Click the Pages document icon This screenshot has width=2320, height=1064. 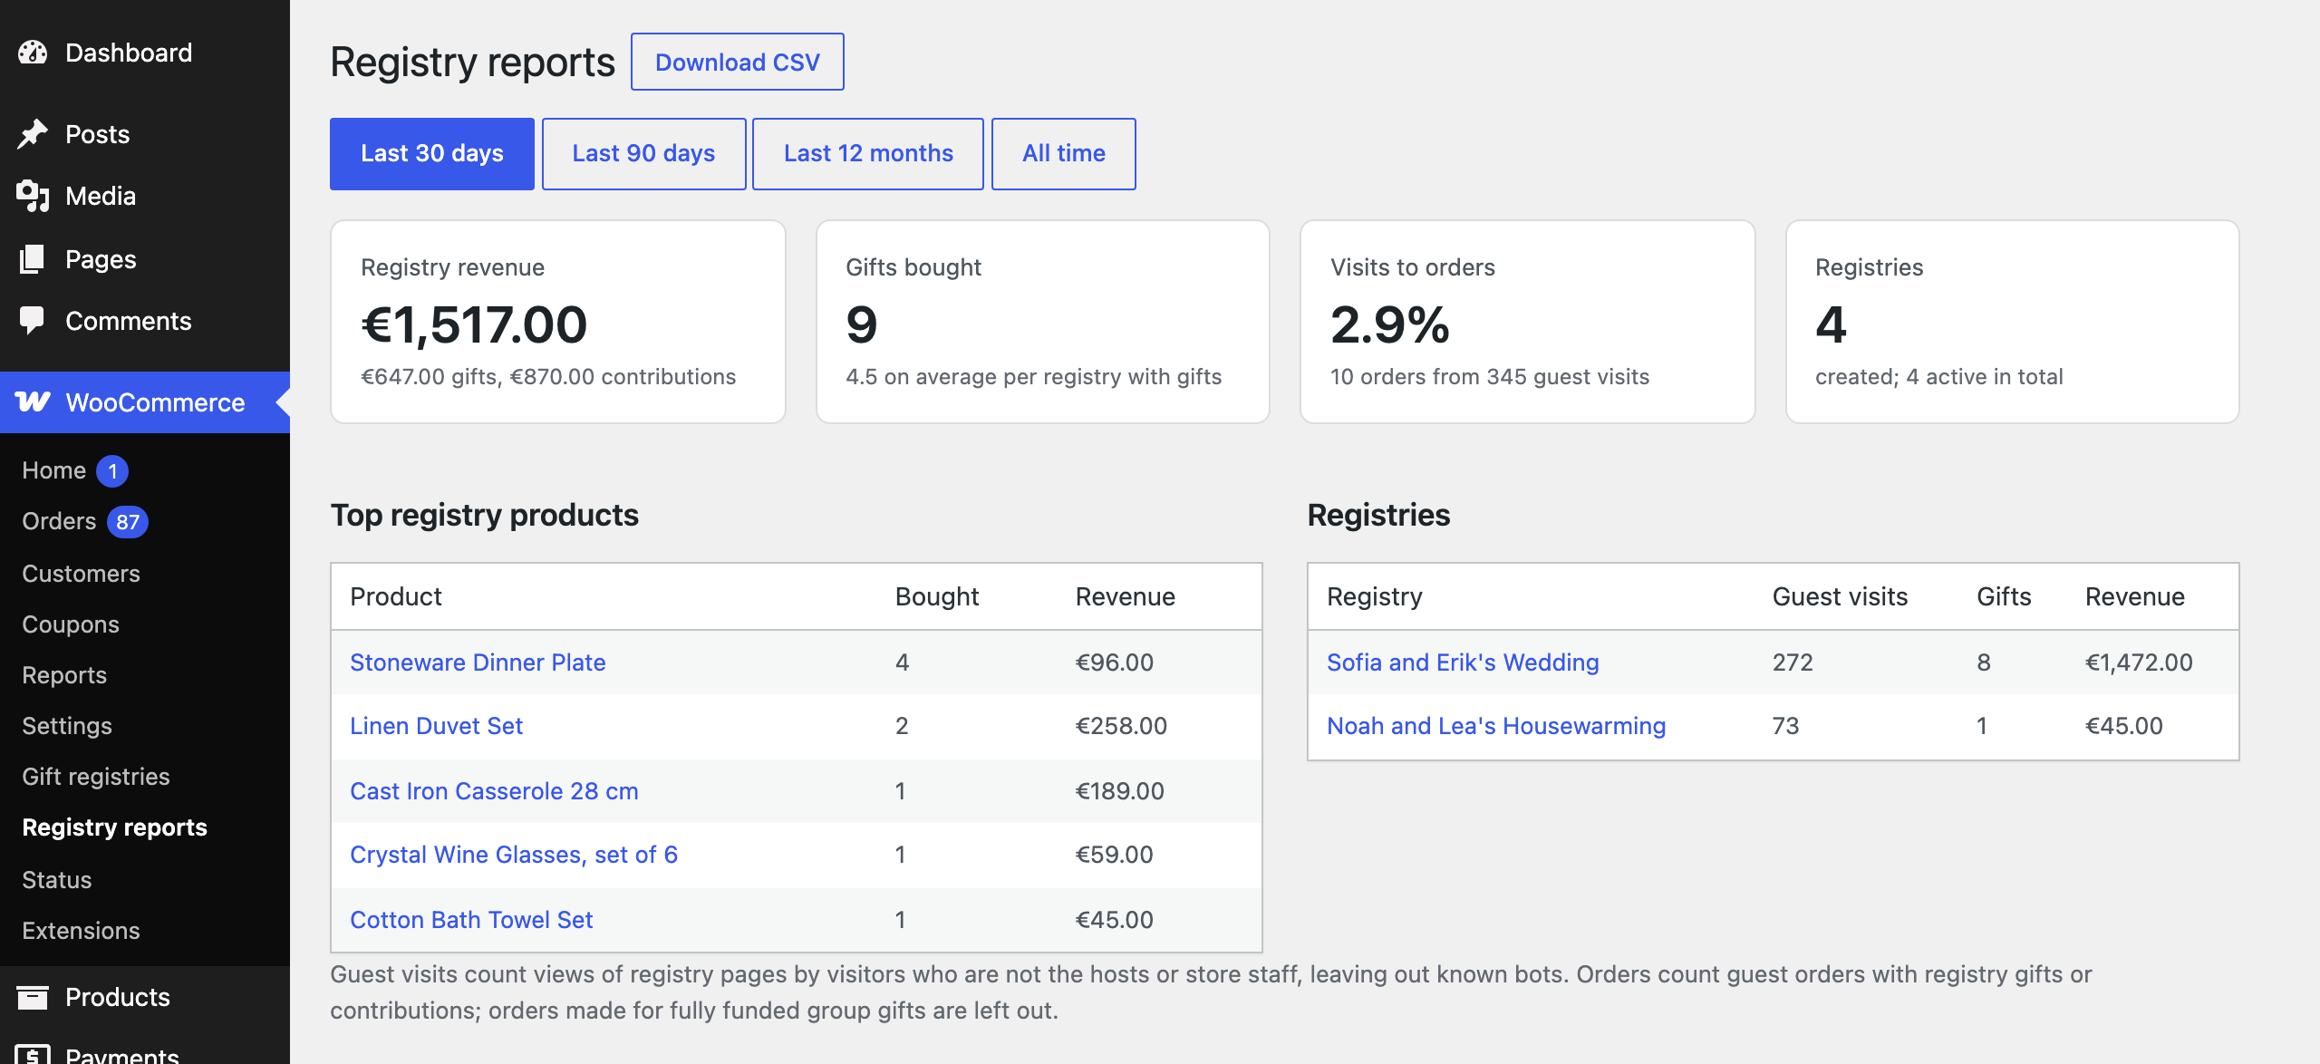[x=33, y=259]
